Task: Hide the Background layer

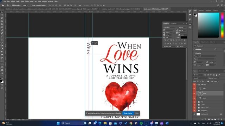Action: point(194,114)
